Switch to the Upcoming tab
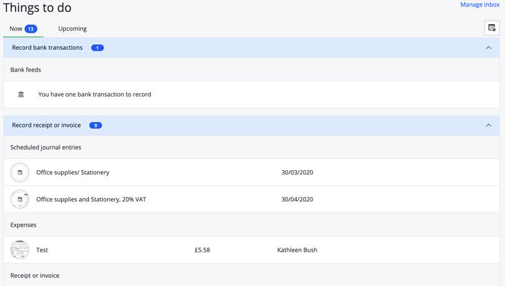This screenshot has width=505, height=286. (72, 29)
